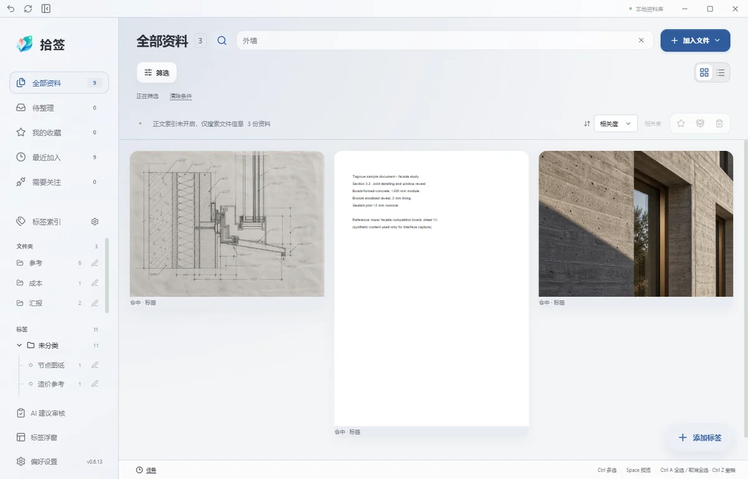The height and width of the screenshot is (479, 748).
Task: Select the wall section drawing thumbnail
Action: point(227,223)
